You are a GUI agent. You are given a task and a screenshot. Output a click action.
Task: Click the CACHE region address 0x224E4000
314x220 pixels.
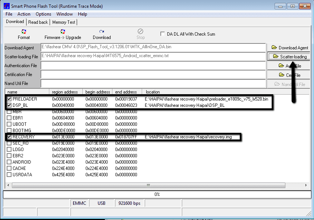click(x=63, y=168)
